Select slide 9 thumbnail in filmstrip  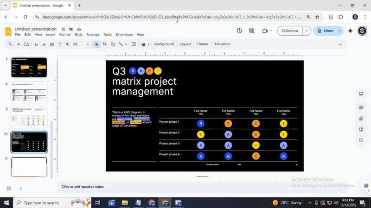(x=29, y=117)
